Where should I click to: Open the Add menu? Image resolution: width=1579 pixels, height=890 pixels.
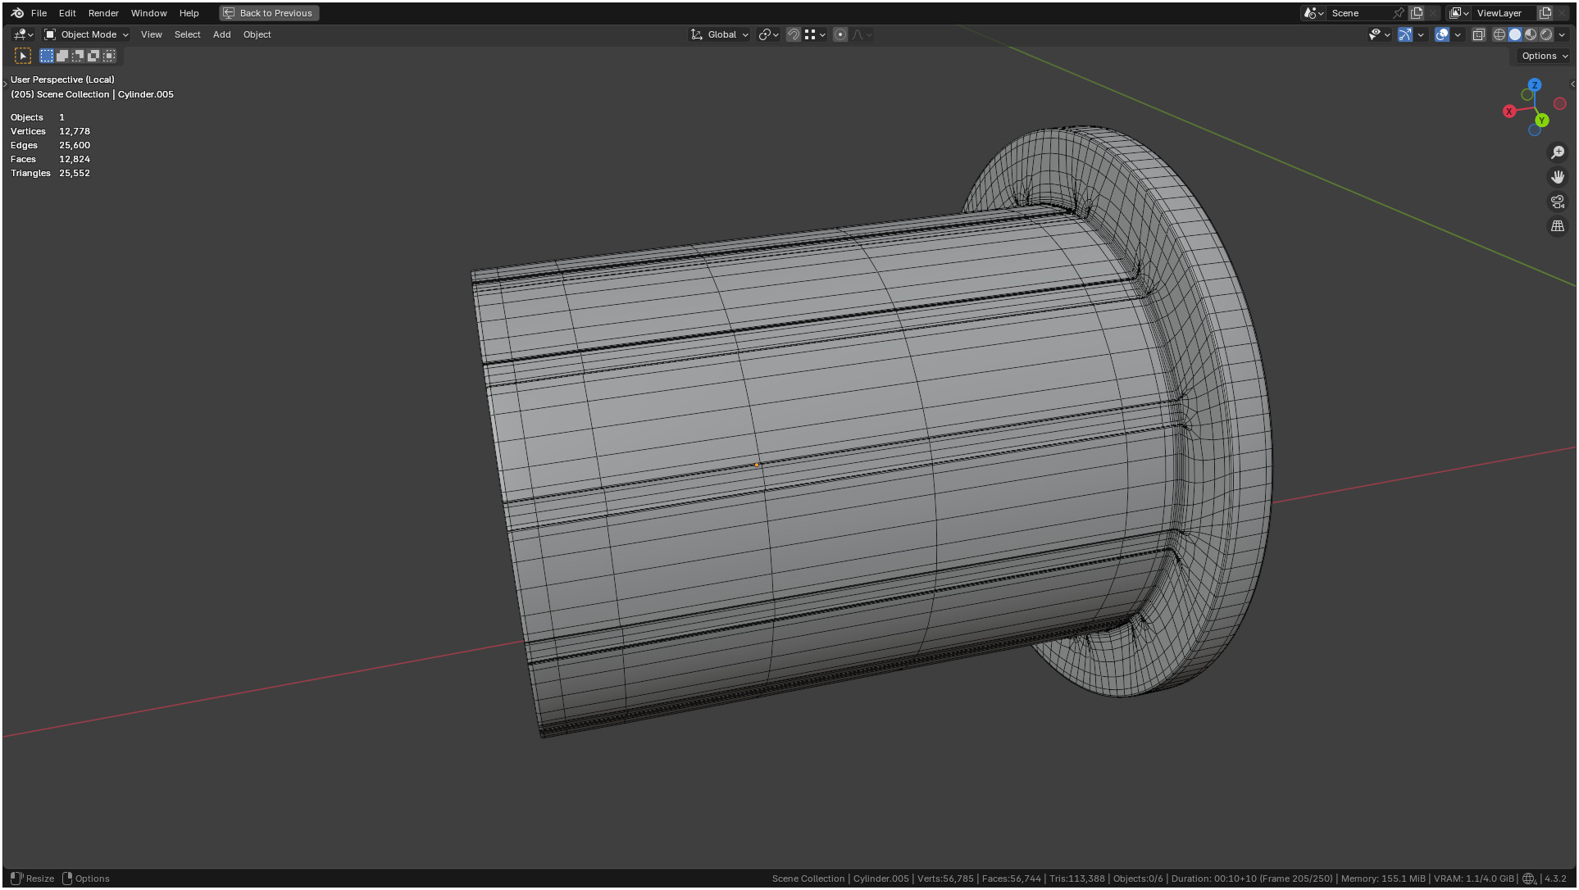221,34
